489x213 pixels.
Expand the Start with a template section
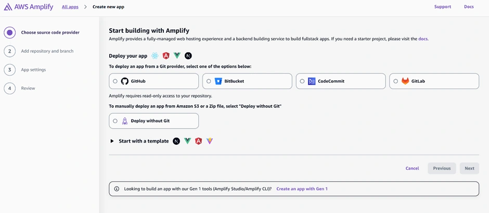[112, 141]
